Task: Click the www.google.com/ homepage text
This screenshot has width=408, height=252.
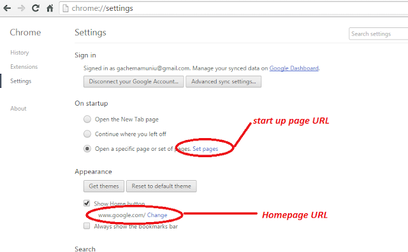Action: pyautogui.click(x=122, y=215)
